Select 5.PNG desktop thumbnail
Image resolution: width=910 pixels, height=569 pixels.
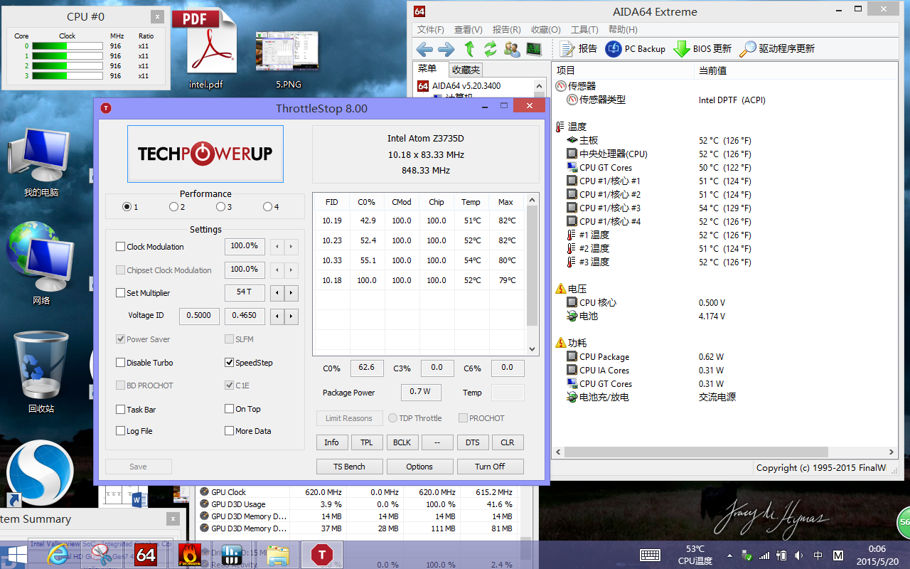[288, 60]
